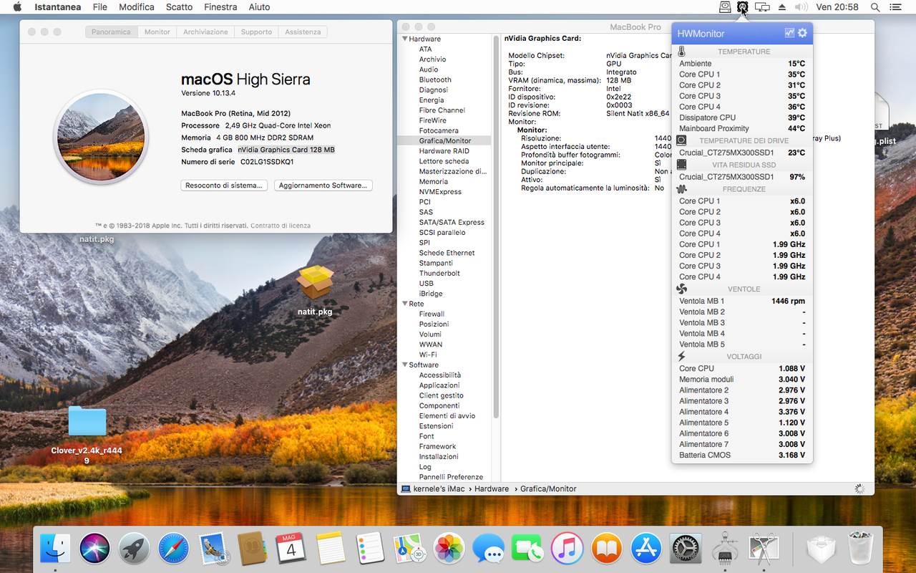Image resolution: width=916 pixels, height=573 pixels.
Task: Open Photos app in Dock
Action: [x=449, y=549]
